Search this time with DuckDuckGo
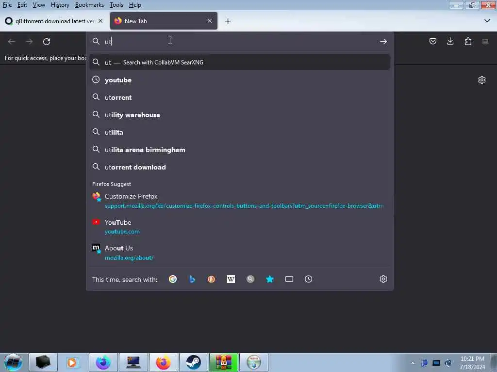This screenshot has height=372, width=497. click(x=212, y=279)
